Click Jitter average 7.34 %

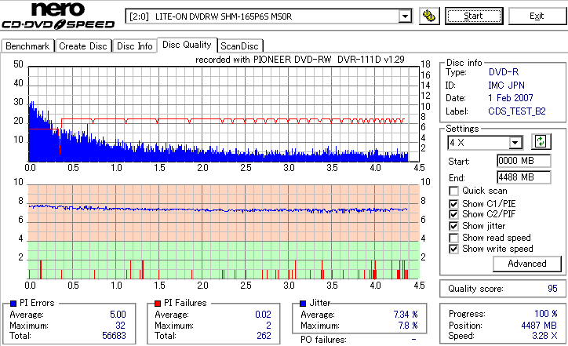pos(406,315)
